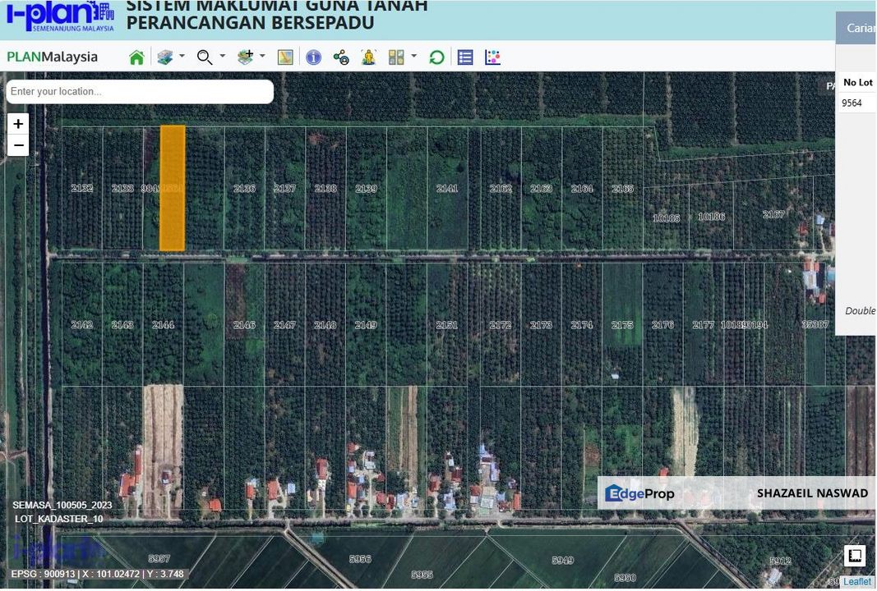Open the overview map icon

[285, 57]
